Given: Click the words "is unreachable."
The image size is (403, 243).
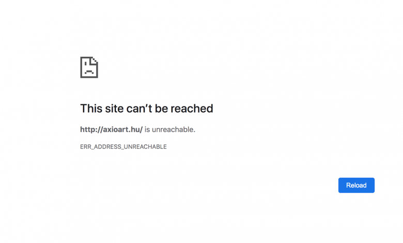Looking at the screenshot, I should click(170, 129).
